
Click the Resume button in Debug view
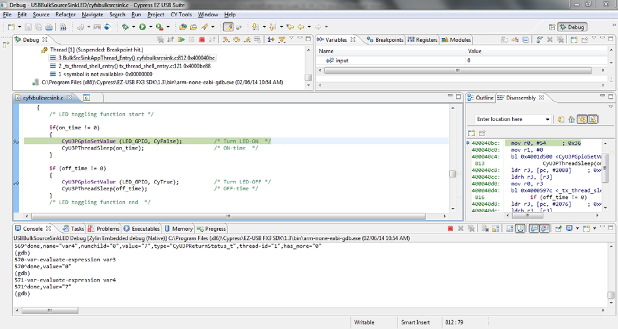click(x=181, y=40)
